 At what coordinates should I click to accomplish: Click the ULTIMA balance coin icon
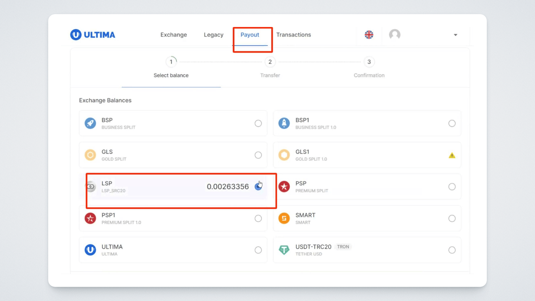point(90,250)
